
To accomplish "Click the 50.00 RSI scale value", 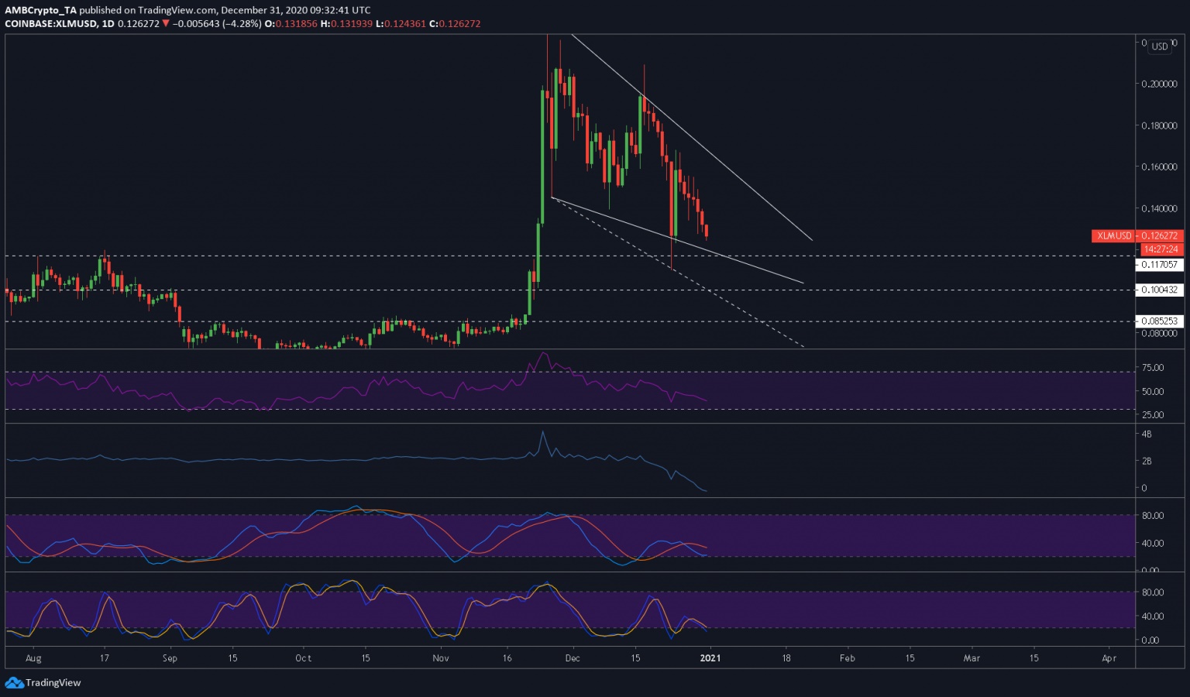I will coord(1153,391).
